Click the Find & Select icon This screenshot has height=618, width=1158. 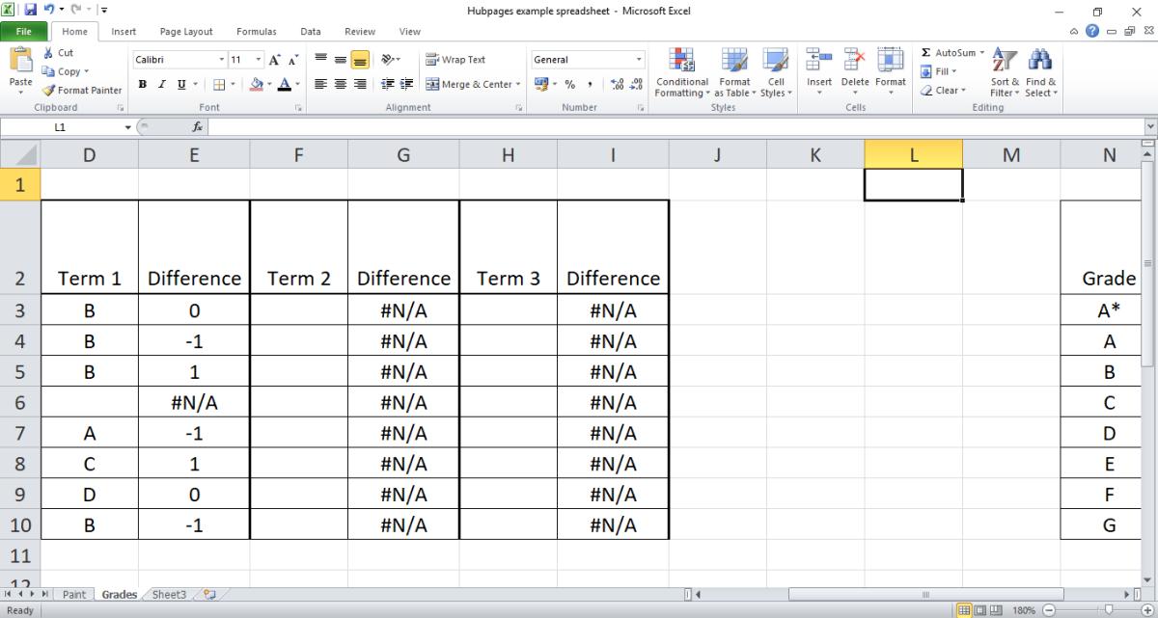click(1040, 72)
